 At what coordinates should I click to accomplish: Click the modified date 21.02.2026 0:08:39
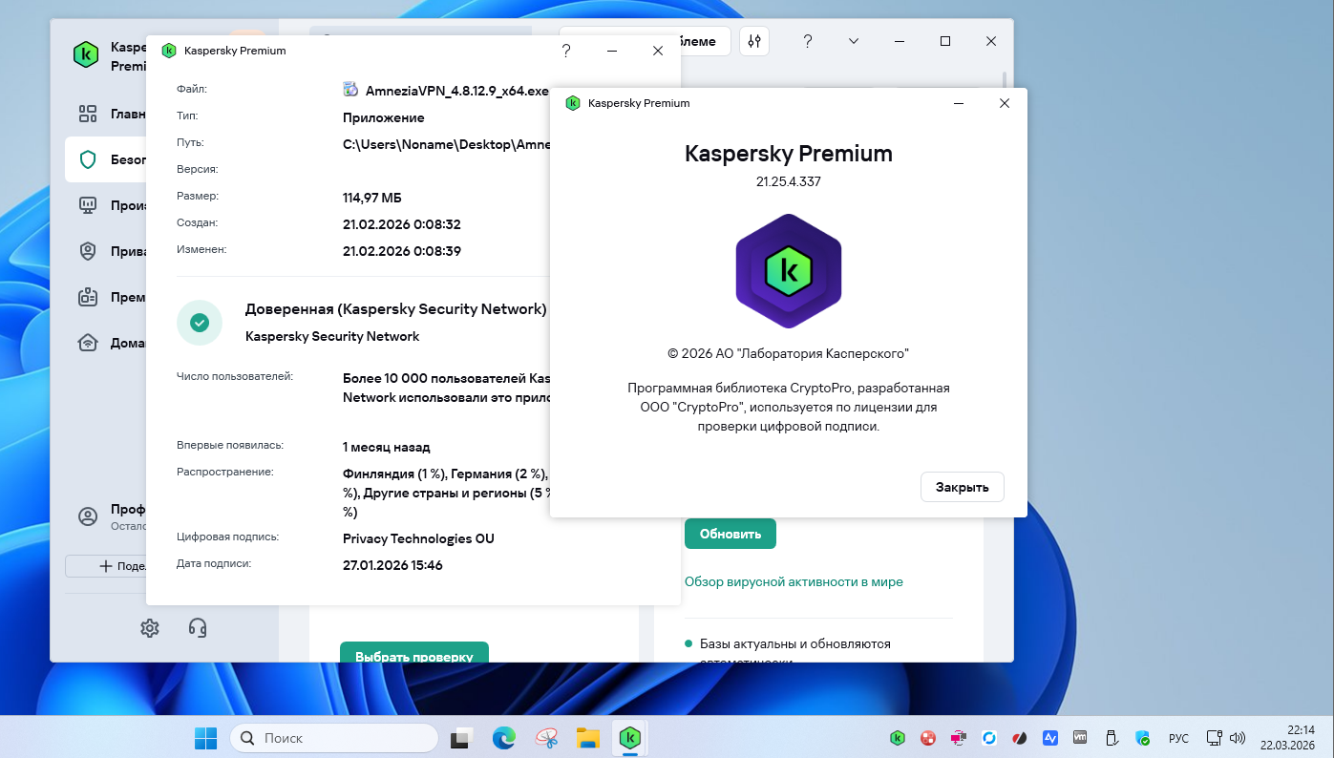pyautogui.click(x=402, y=251)
